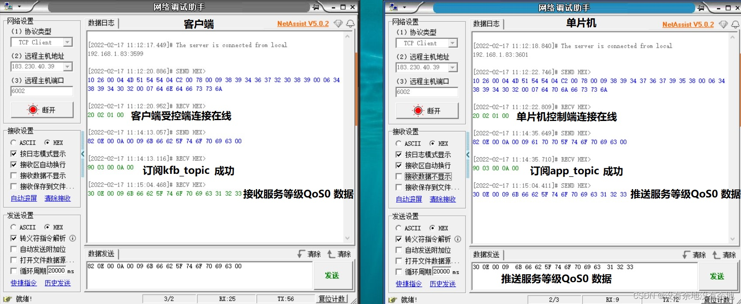This screenshot has width=741, height=304.
Task: Enable 接收数据不显示 in left window
Action: tap(14, 176)
